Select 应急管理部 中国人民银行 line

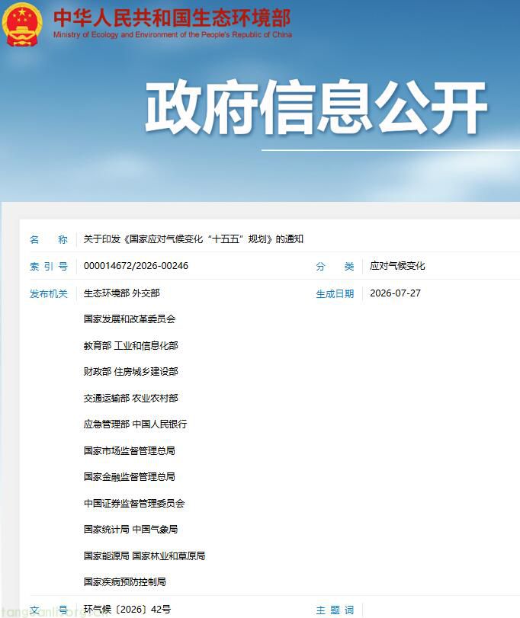pos(135,424)
